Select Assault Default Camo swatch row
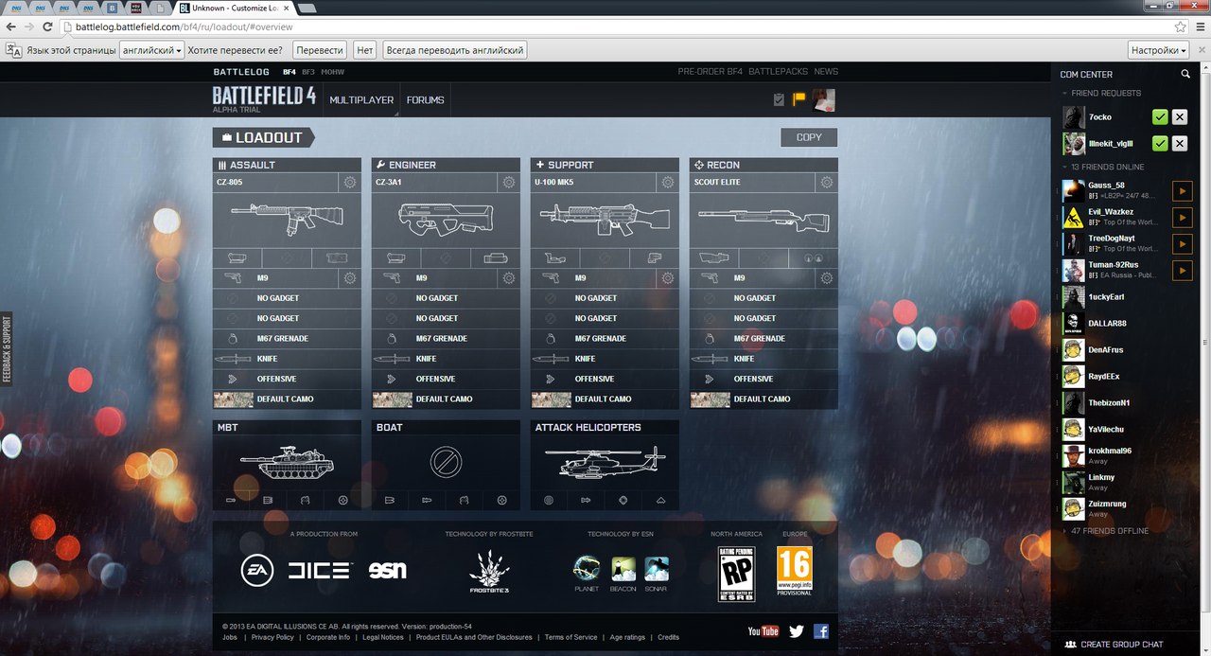This screenshot has height=656, width=1211. point(287,399)
